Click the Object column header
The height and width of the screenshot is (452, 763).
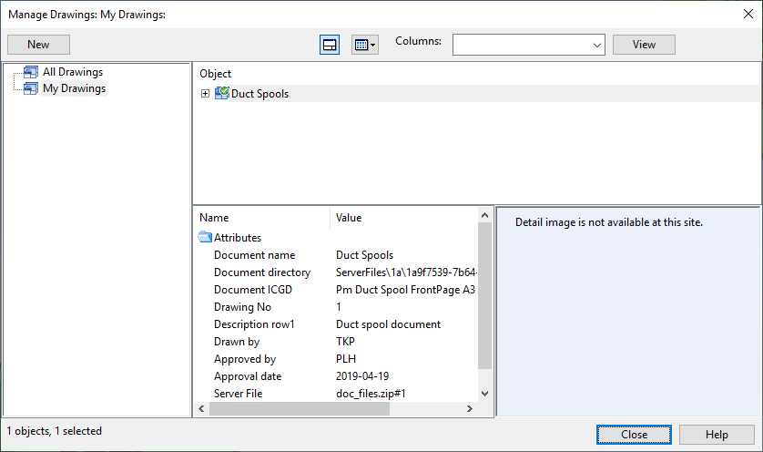coord(216,74)
